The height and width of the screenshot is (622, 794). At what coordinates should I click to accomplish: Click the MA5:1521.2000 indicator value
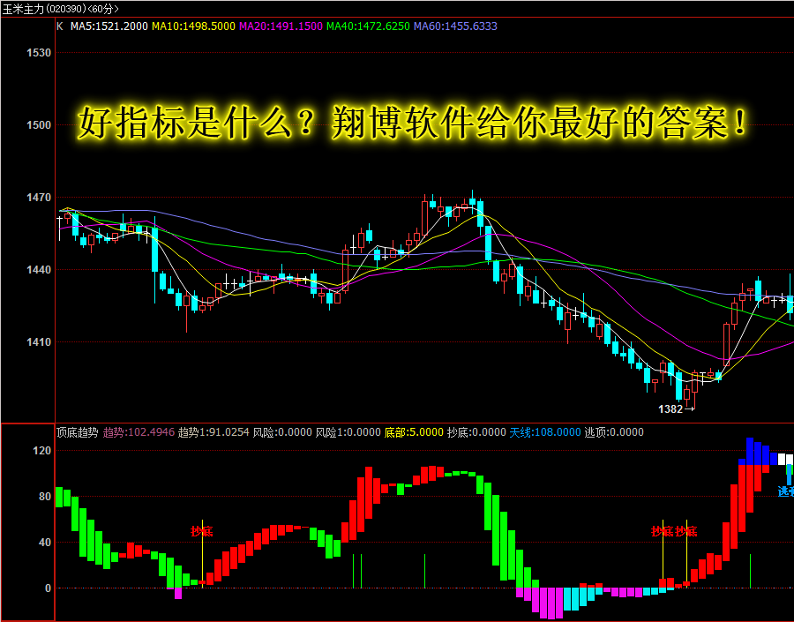tap(109, 26)
